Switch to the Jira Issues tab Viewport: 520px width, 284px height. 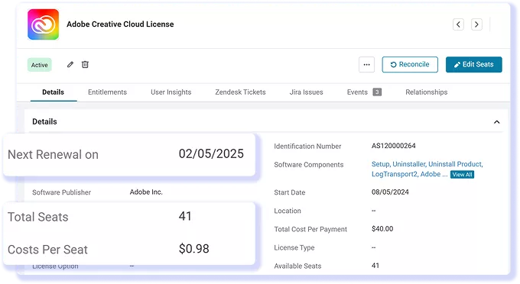pos(306,92)
